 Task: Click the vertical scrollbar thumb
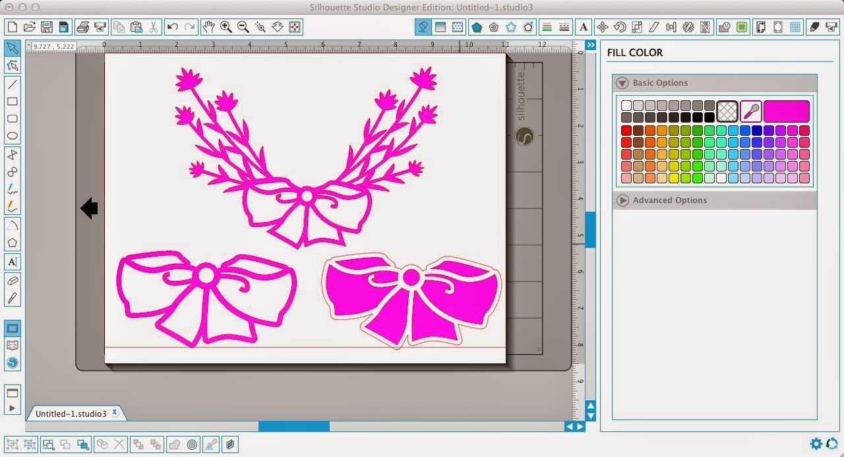(x=590, y=229)
